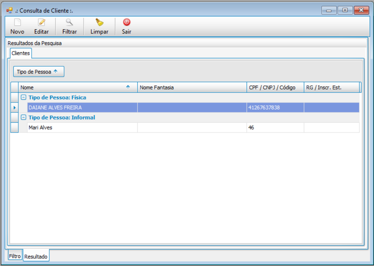This screenshot has width=374, height=266.
Task: Click the Editar pencil icon
Action: (42, 22)
